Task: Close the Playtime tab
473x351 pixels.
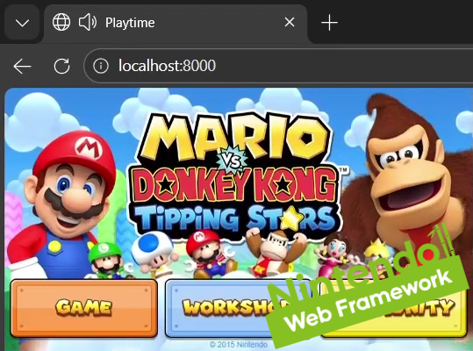Action: (x=290, y=22)
